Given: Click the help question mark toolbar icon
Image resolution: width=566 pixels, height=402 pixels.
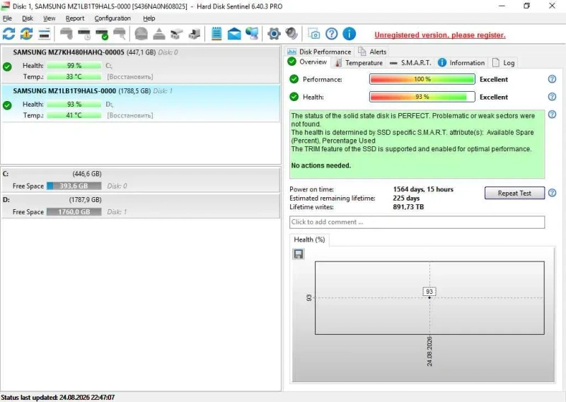Looking at the screenshot, I should click(331, 34).
